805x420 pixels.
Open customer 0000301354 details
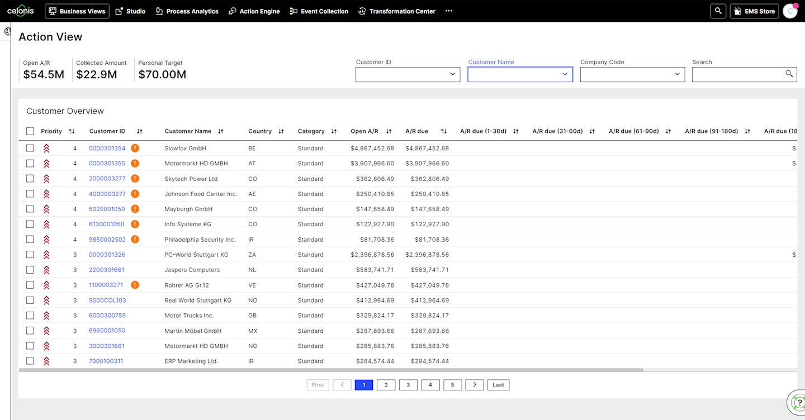click(x=107, y=148)
